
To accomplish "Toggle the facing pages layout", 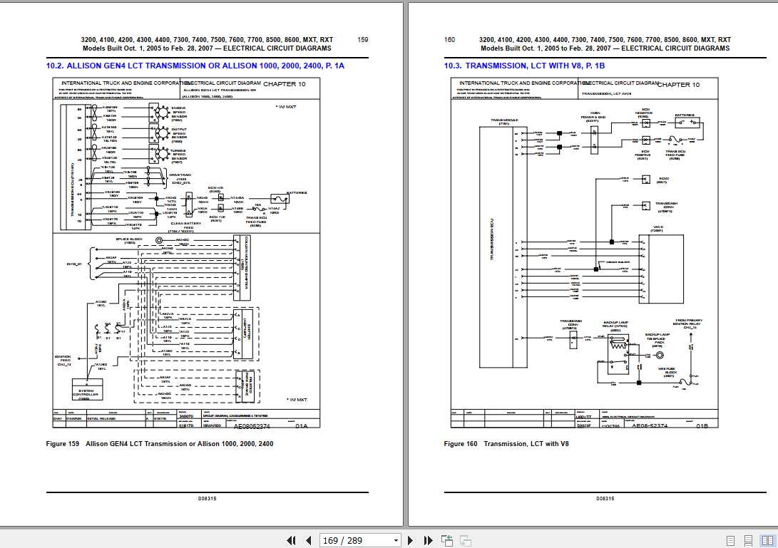I will [x=767, y=540].
